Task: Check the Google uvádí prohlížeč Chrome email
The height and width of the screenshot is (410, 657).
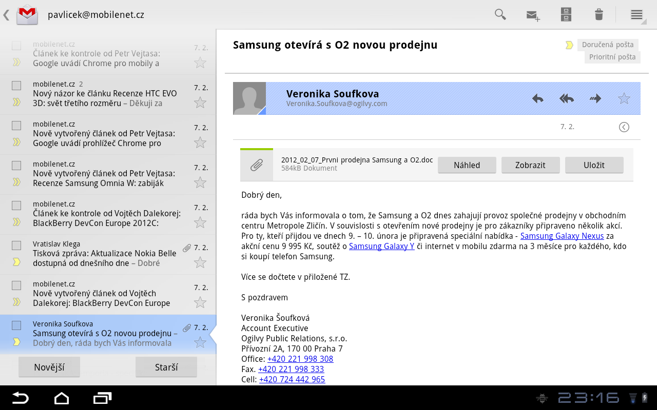Action: click(x=16, y=126)
